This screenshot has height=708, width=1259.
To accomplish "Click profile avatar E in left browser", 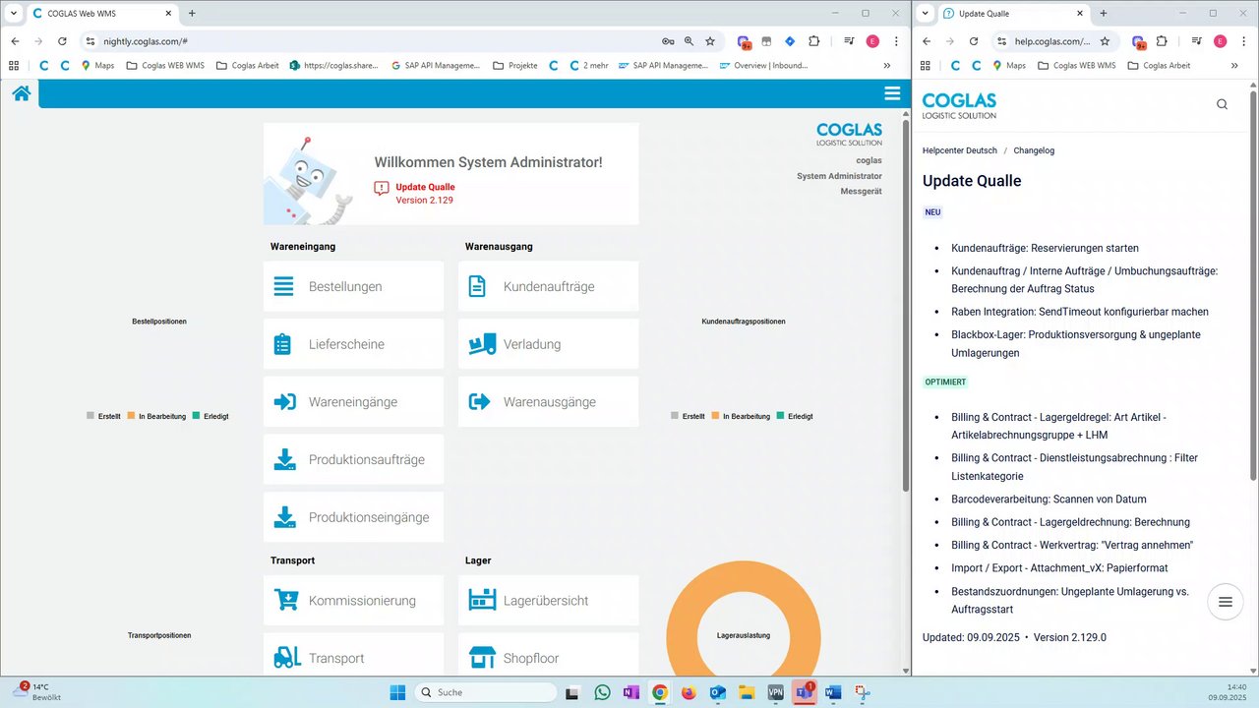I will [x=872, y=41].
